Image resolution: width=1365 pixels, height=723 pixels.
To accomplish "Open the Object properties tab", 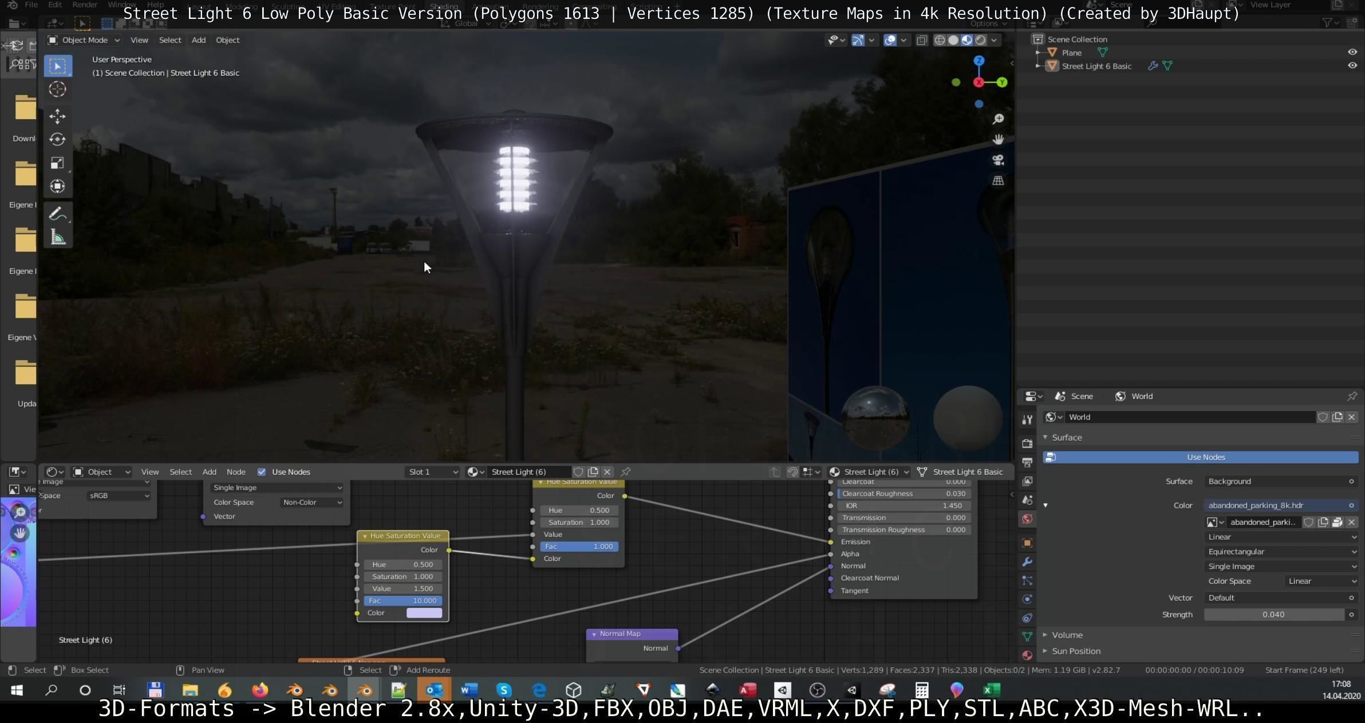I will (1027, 543).
